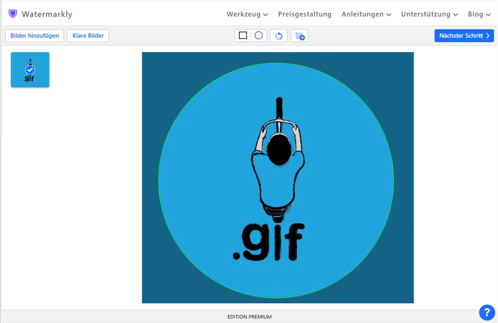Expand the Werkzeug dropdown menu
The width and height of the screenshot is (498, 323).
(247, 14)
